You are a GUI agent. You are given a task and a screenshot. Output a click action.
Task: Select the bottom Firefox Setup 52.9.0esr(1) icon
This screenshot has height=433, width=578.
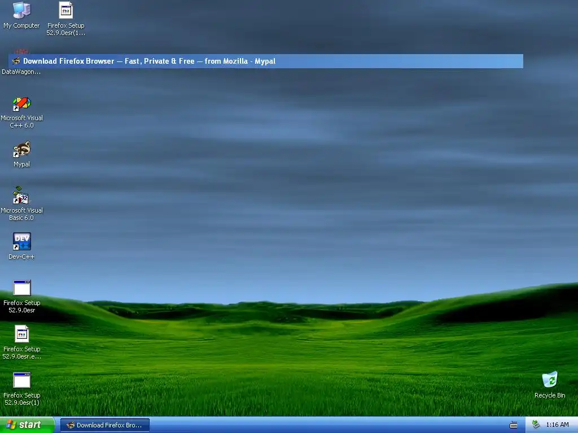(22, 389)
